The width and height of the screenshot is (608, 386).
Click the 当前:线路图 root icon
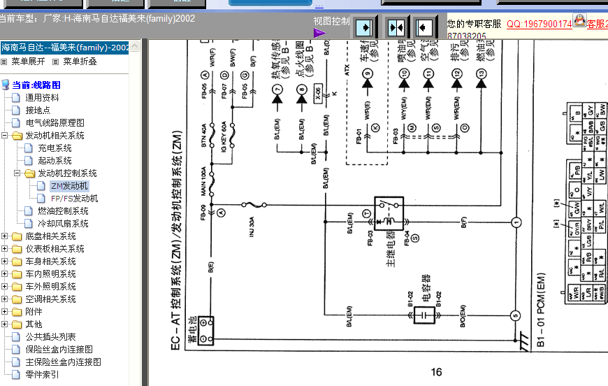6,85
